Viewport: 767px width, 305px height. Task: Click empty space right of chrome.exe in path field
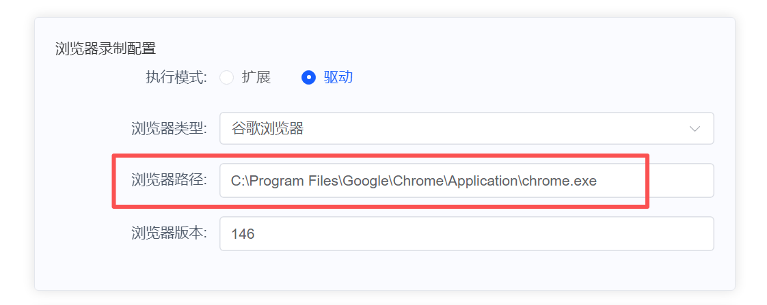click(x=673, y=181)
